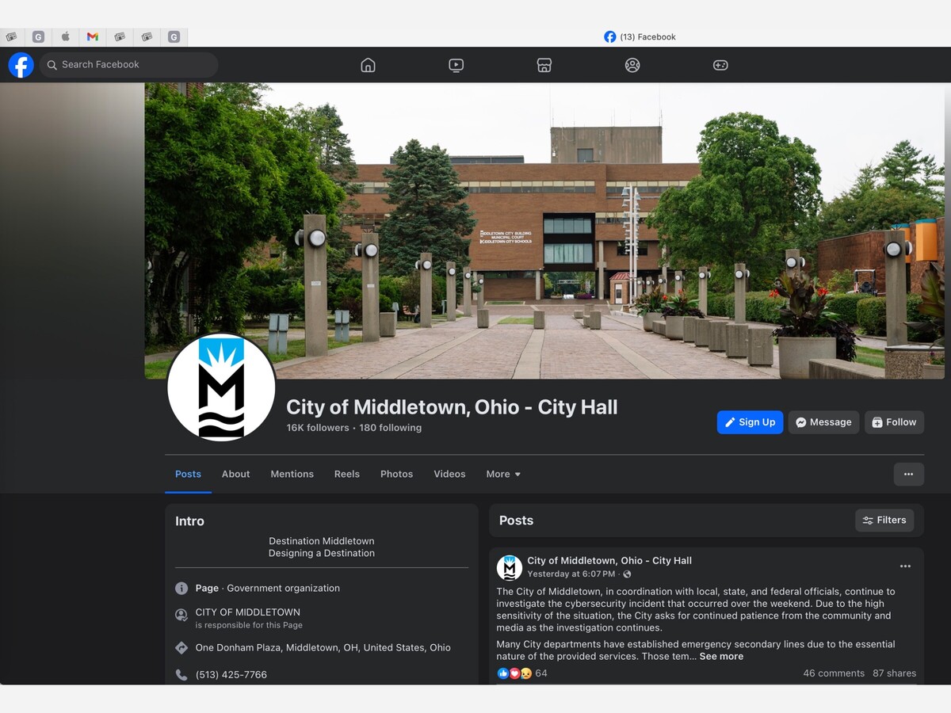Click the responsible-party icon by CITY OF MIDDLETOWN
The image size is (951, 713).
point(181,615)
